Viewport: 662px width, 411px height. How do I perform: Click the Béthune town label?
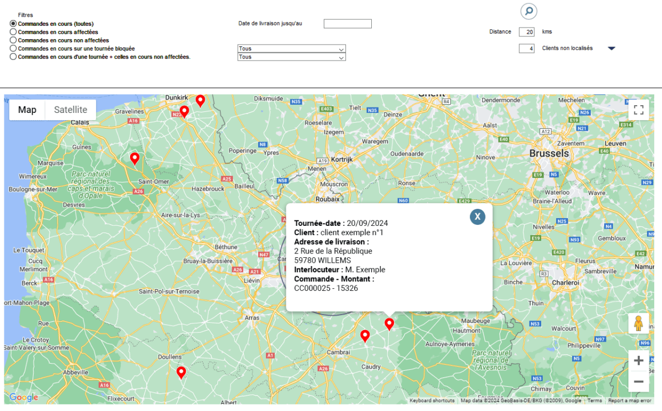tap(226, 246)
